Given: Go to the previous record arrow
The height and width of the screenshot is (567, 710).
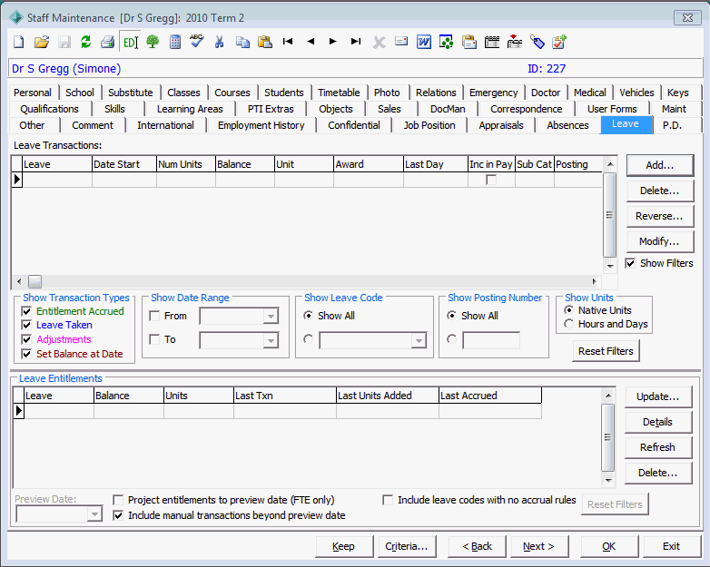Looking at the screenshot, I should tap(311, 41).
